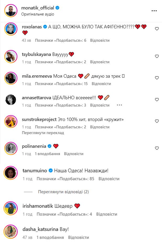This screenshot has height=242, width=162.
Task: Heart the annasettarova comment
Action: 157,99
